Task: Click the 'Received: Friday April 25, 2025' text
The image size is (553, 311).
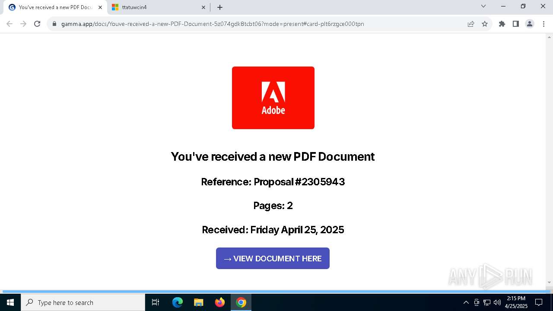Action: [x=273, y=230]
